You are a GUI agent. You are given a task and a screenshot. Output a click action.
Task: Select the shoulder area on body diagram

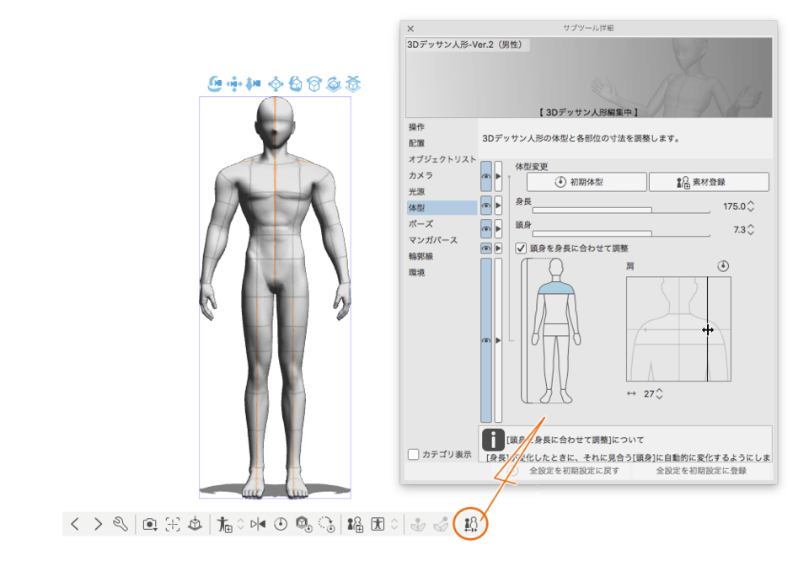tap(555, 288)
